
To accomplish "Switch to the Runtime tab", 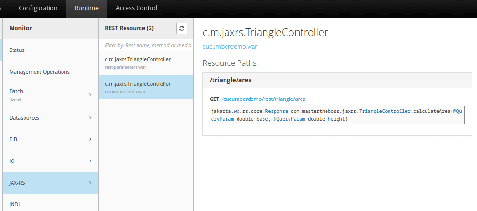I will click(x=87, y=8).
